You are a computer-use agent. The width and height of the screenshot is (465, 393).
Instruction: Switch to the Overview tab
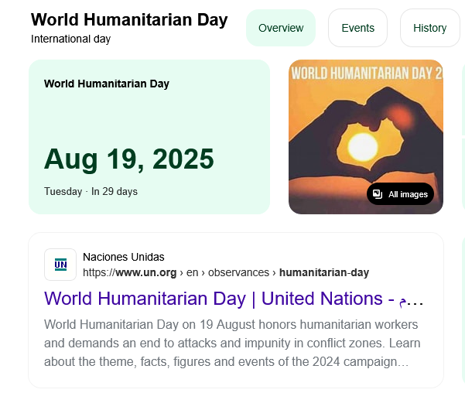[x=281, y=28]
